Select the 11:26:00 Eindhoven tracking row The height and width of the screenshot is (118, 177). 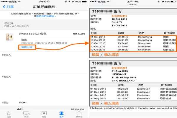tap(133, 89)
